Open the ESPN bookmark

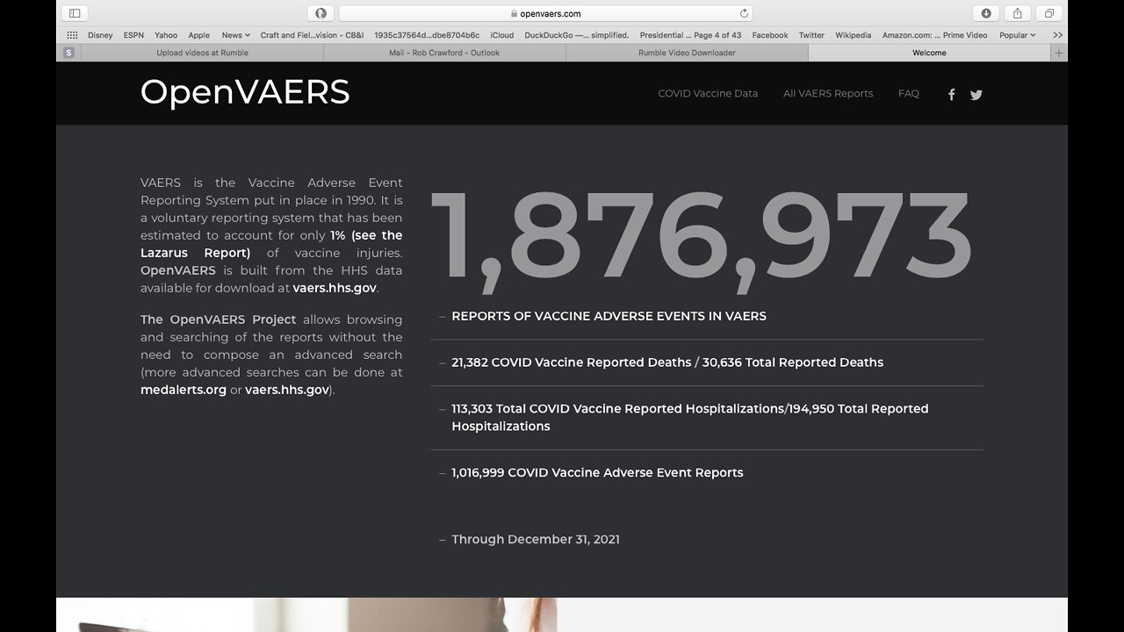pos(133,35)
